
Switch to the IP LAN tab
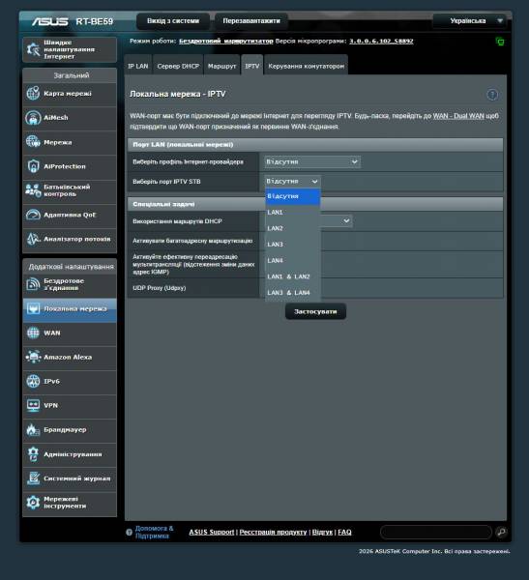(137, 66)
